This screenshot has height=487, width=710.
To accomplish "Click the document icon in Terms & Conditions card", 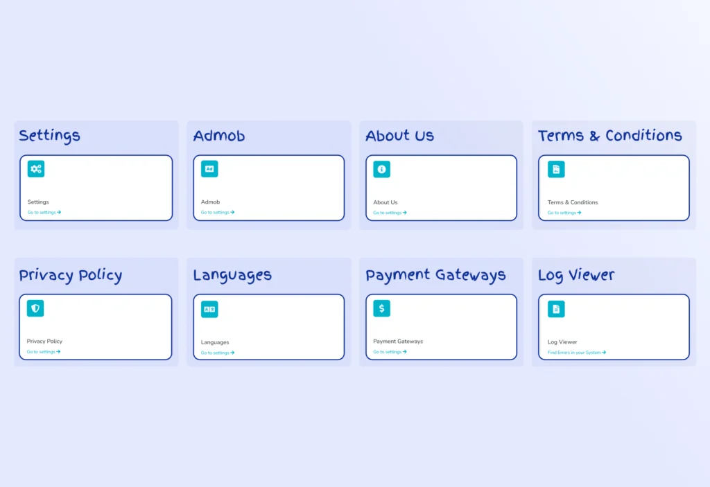I will click(556, 169).
